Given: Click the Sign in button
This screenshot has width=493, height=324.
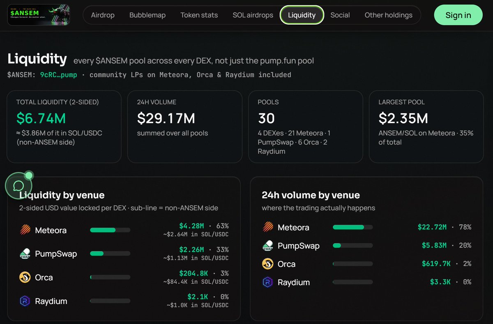Looking at the screenshot, I should click(x=458, y=15).
